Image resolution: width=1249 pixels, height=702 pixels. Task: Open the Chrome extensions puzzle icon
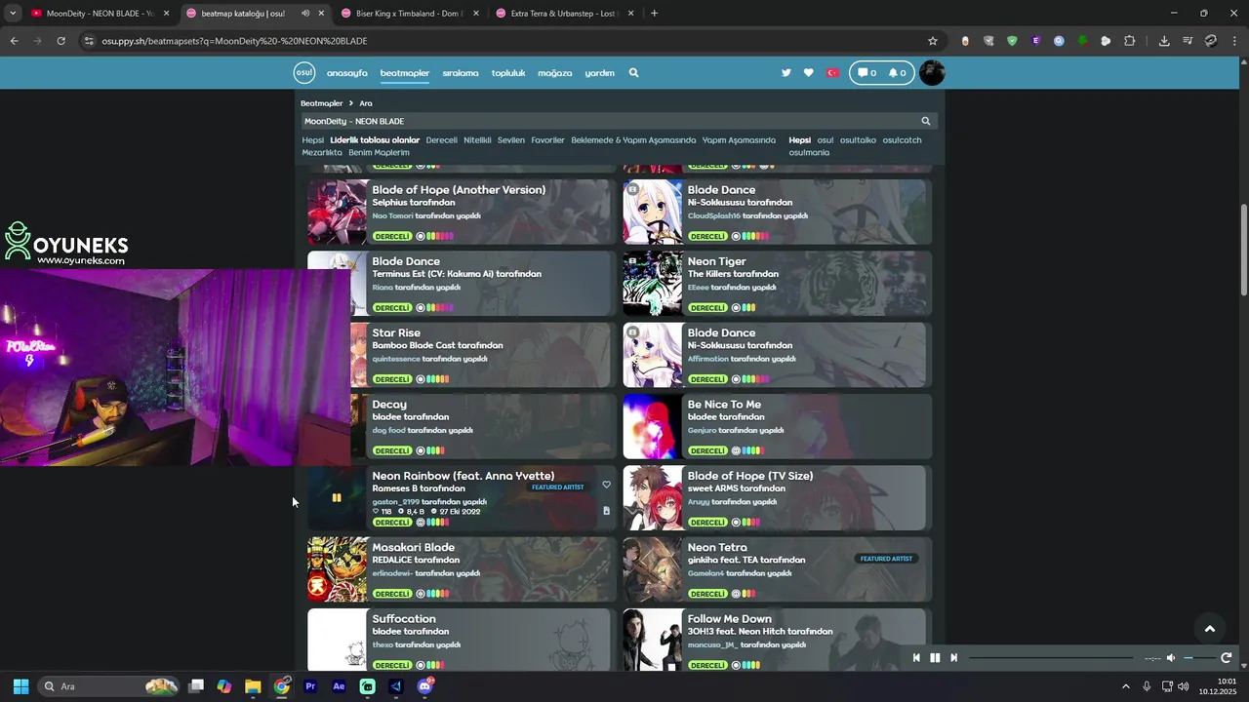pos(1130,41)
